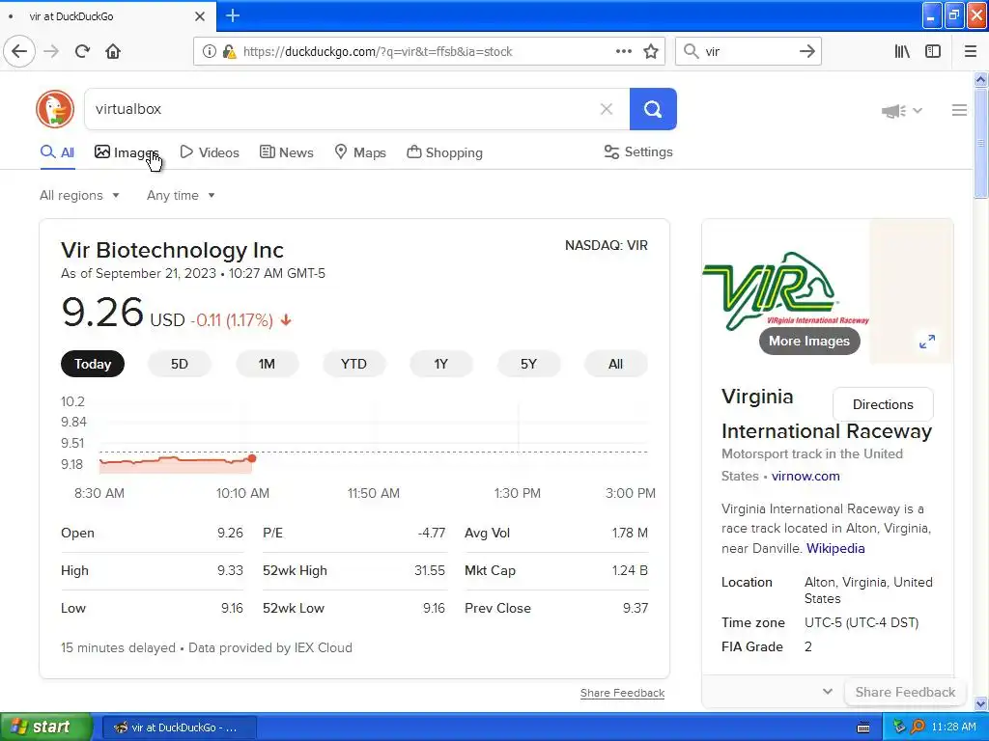Viewport: 989px width, 741px height.
Task: Switch to the News tab
Action: point(286,152)
